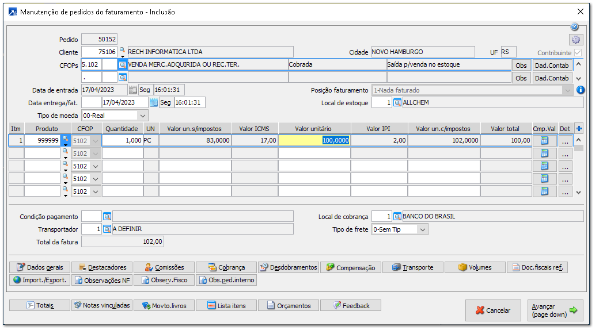Open the Cobrança section
This screenshot has height=334, width=603.
point(226,267)
